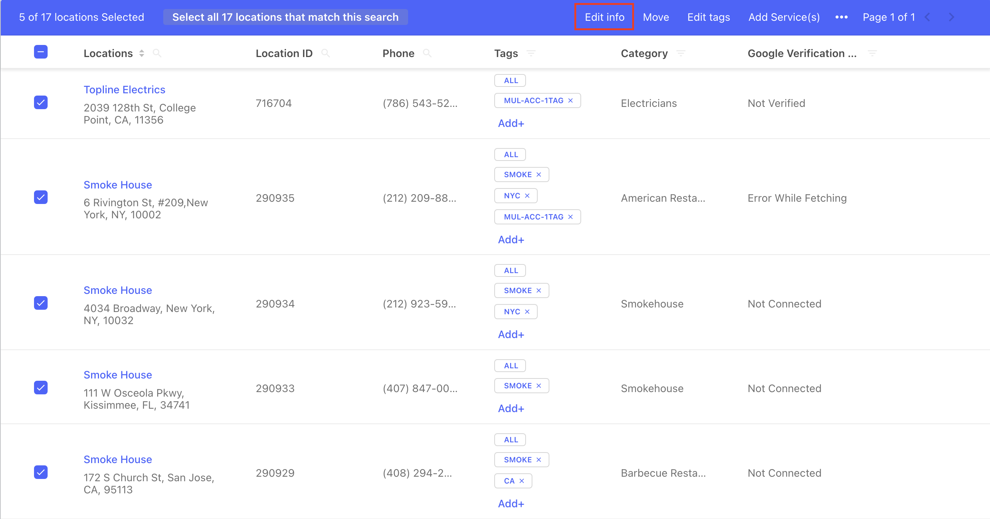Click '5 of 17 locations Selected' text
Viewport: 990px width, 519px height.
pos(82,17)
